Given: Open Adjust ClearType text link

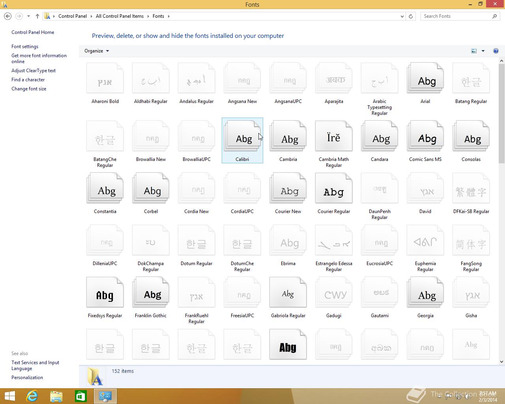Looking at the screenshot, I should 34,71.
